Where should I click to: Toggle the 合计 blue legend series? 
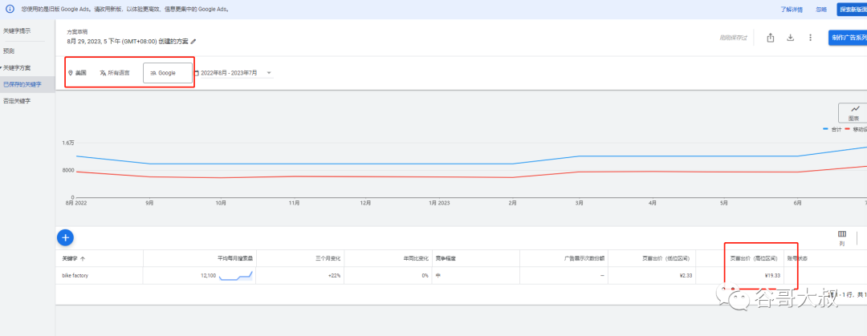[832, 129]
